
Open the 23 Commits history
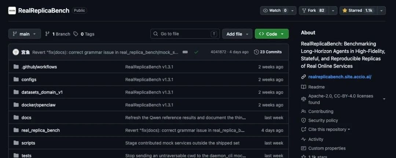tap(268, 52)
